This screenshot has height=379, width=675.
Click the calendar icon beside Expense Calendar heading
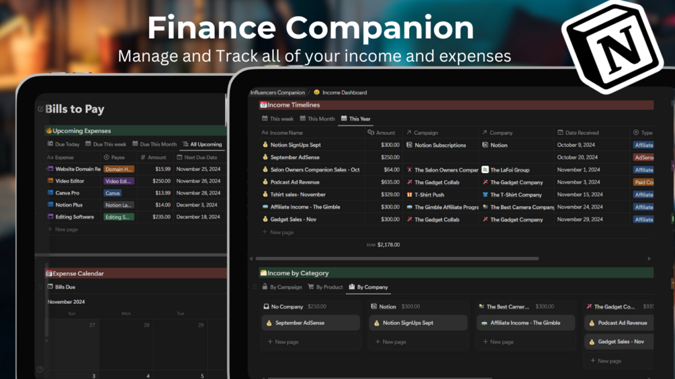click(x=48, y=273)
